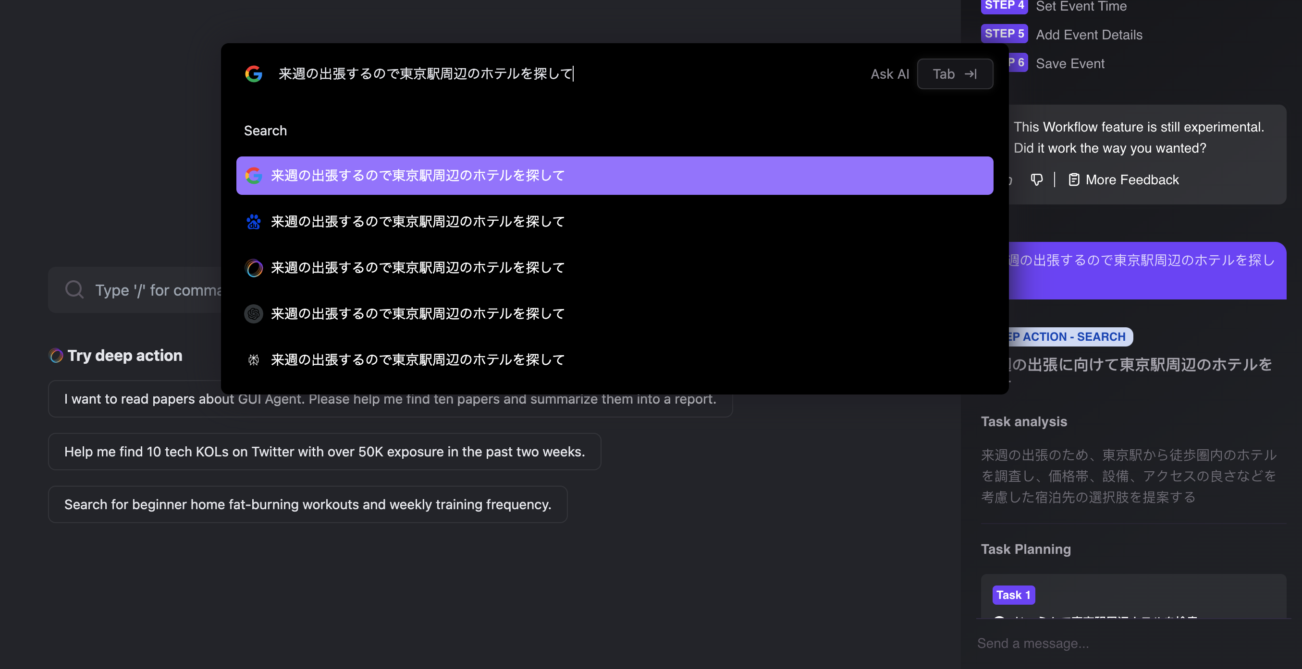Click the Save Event step
The image size is (1302, 669).
(x=1069, y=63)
